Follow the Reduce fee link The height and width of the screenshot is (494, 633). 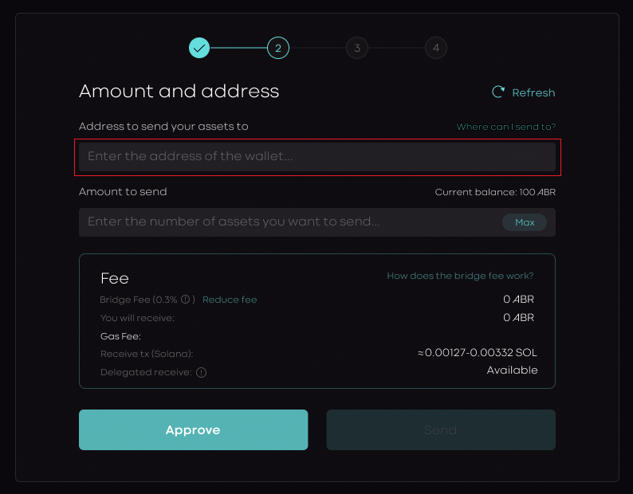pyautogui.click(x=230, y=300)
